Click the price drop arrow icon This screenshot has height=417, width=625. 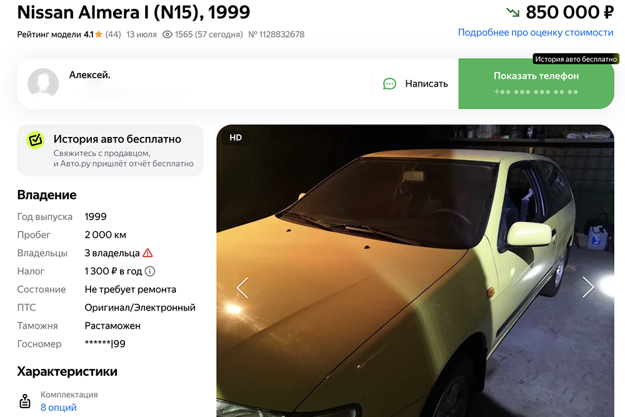click(x=512, y=13)
